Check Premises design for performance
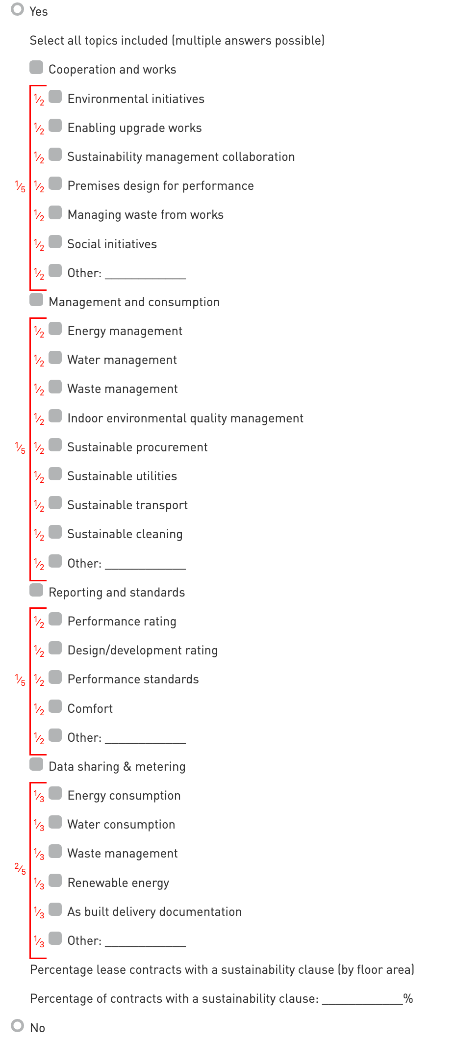 (55, 183)
